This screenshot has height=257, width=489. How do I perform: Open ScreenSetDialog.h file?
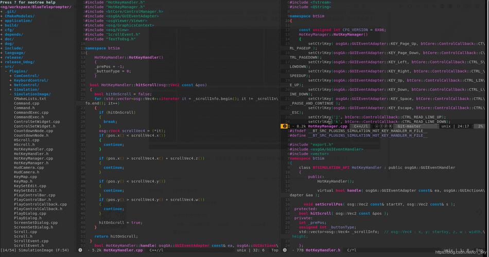click(33, 227)
